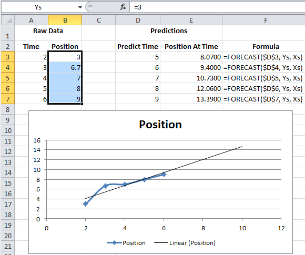Select row 5 header
Image resolution: width=305 pixels, height=255 pixels.
coord(8,78)
